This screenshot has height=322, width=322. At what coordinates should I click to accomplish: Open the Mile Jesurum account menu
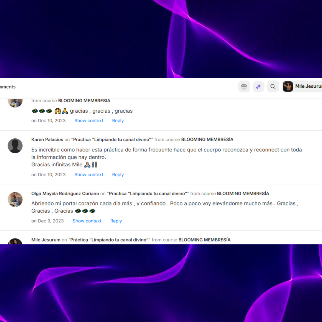point(302,86)
